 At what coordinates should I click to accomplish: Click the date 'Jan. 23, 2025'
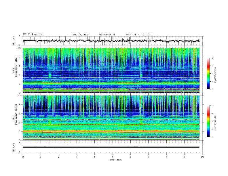pyautogui.click(x=80, y=35)
